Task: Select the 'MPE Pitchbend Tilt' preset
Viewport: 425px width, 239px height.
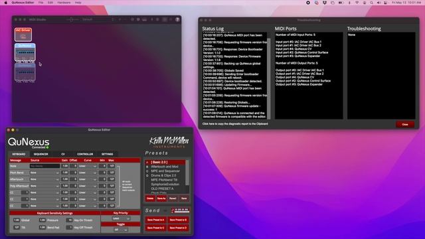Action: [165, 180]
